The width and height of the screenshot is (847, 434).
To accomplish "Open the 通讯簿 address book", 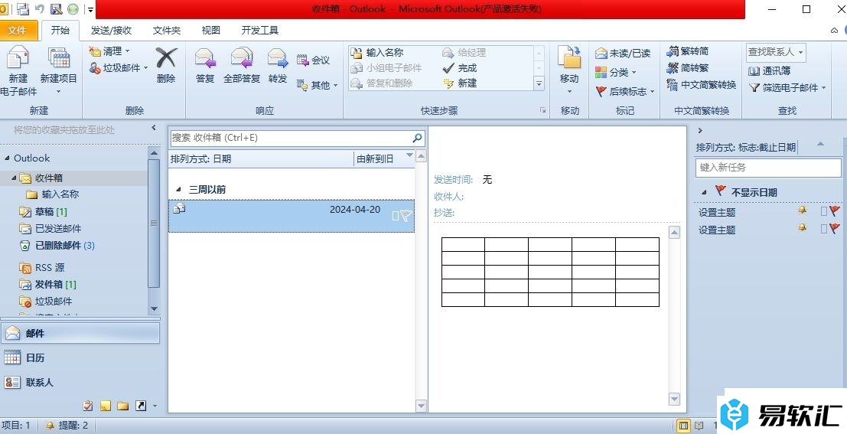I will 770,70.
